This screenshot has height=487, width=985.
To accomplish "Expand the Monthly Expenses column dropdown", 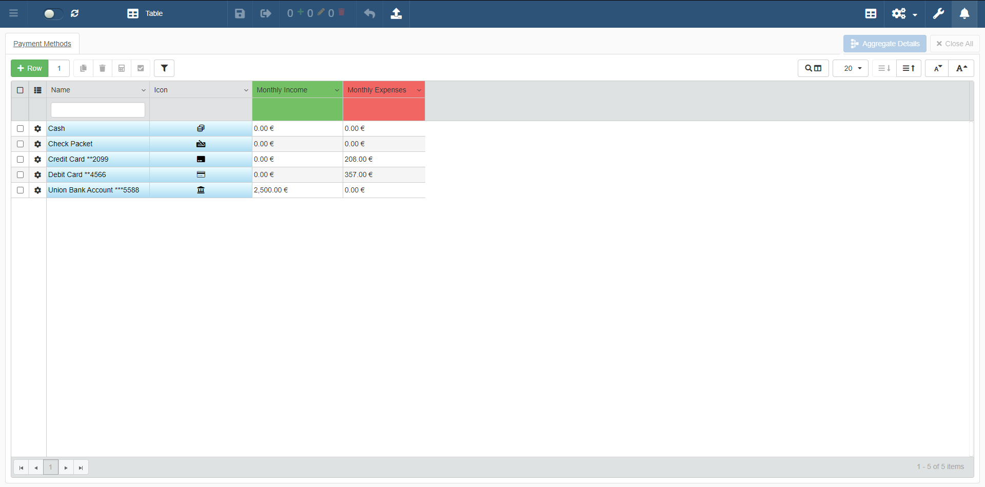I will 419,90.
